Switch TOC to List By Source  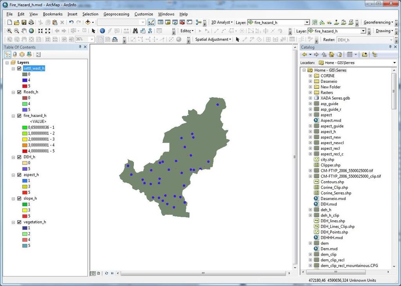(x=15, y=54)
